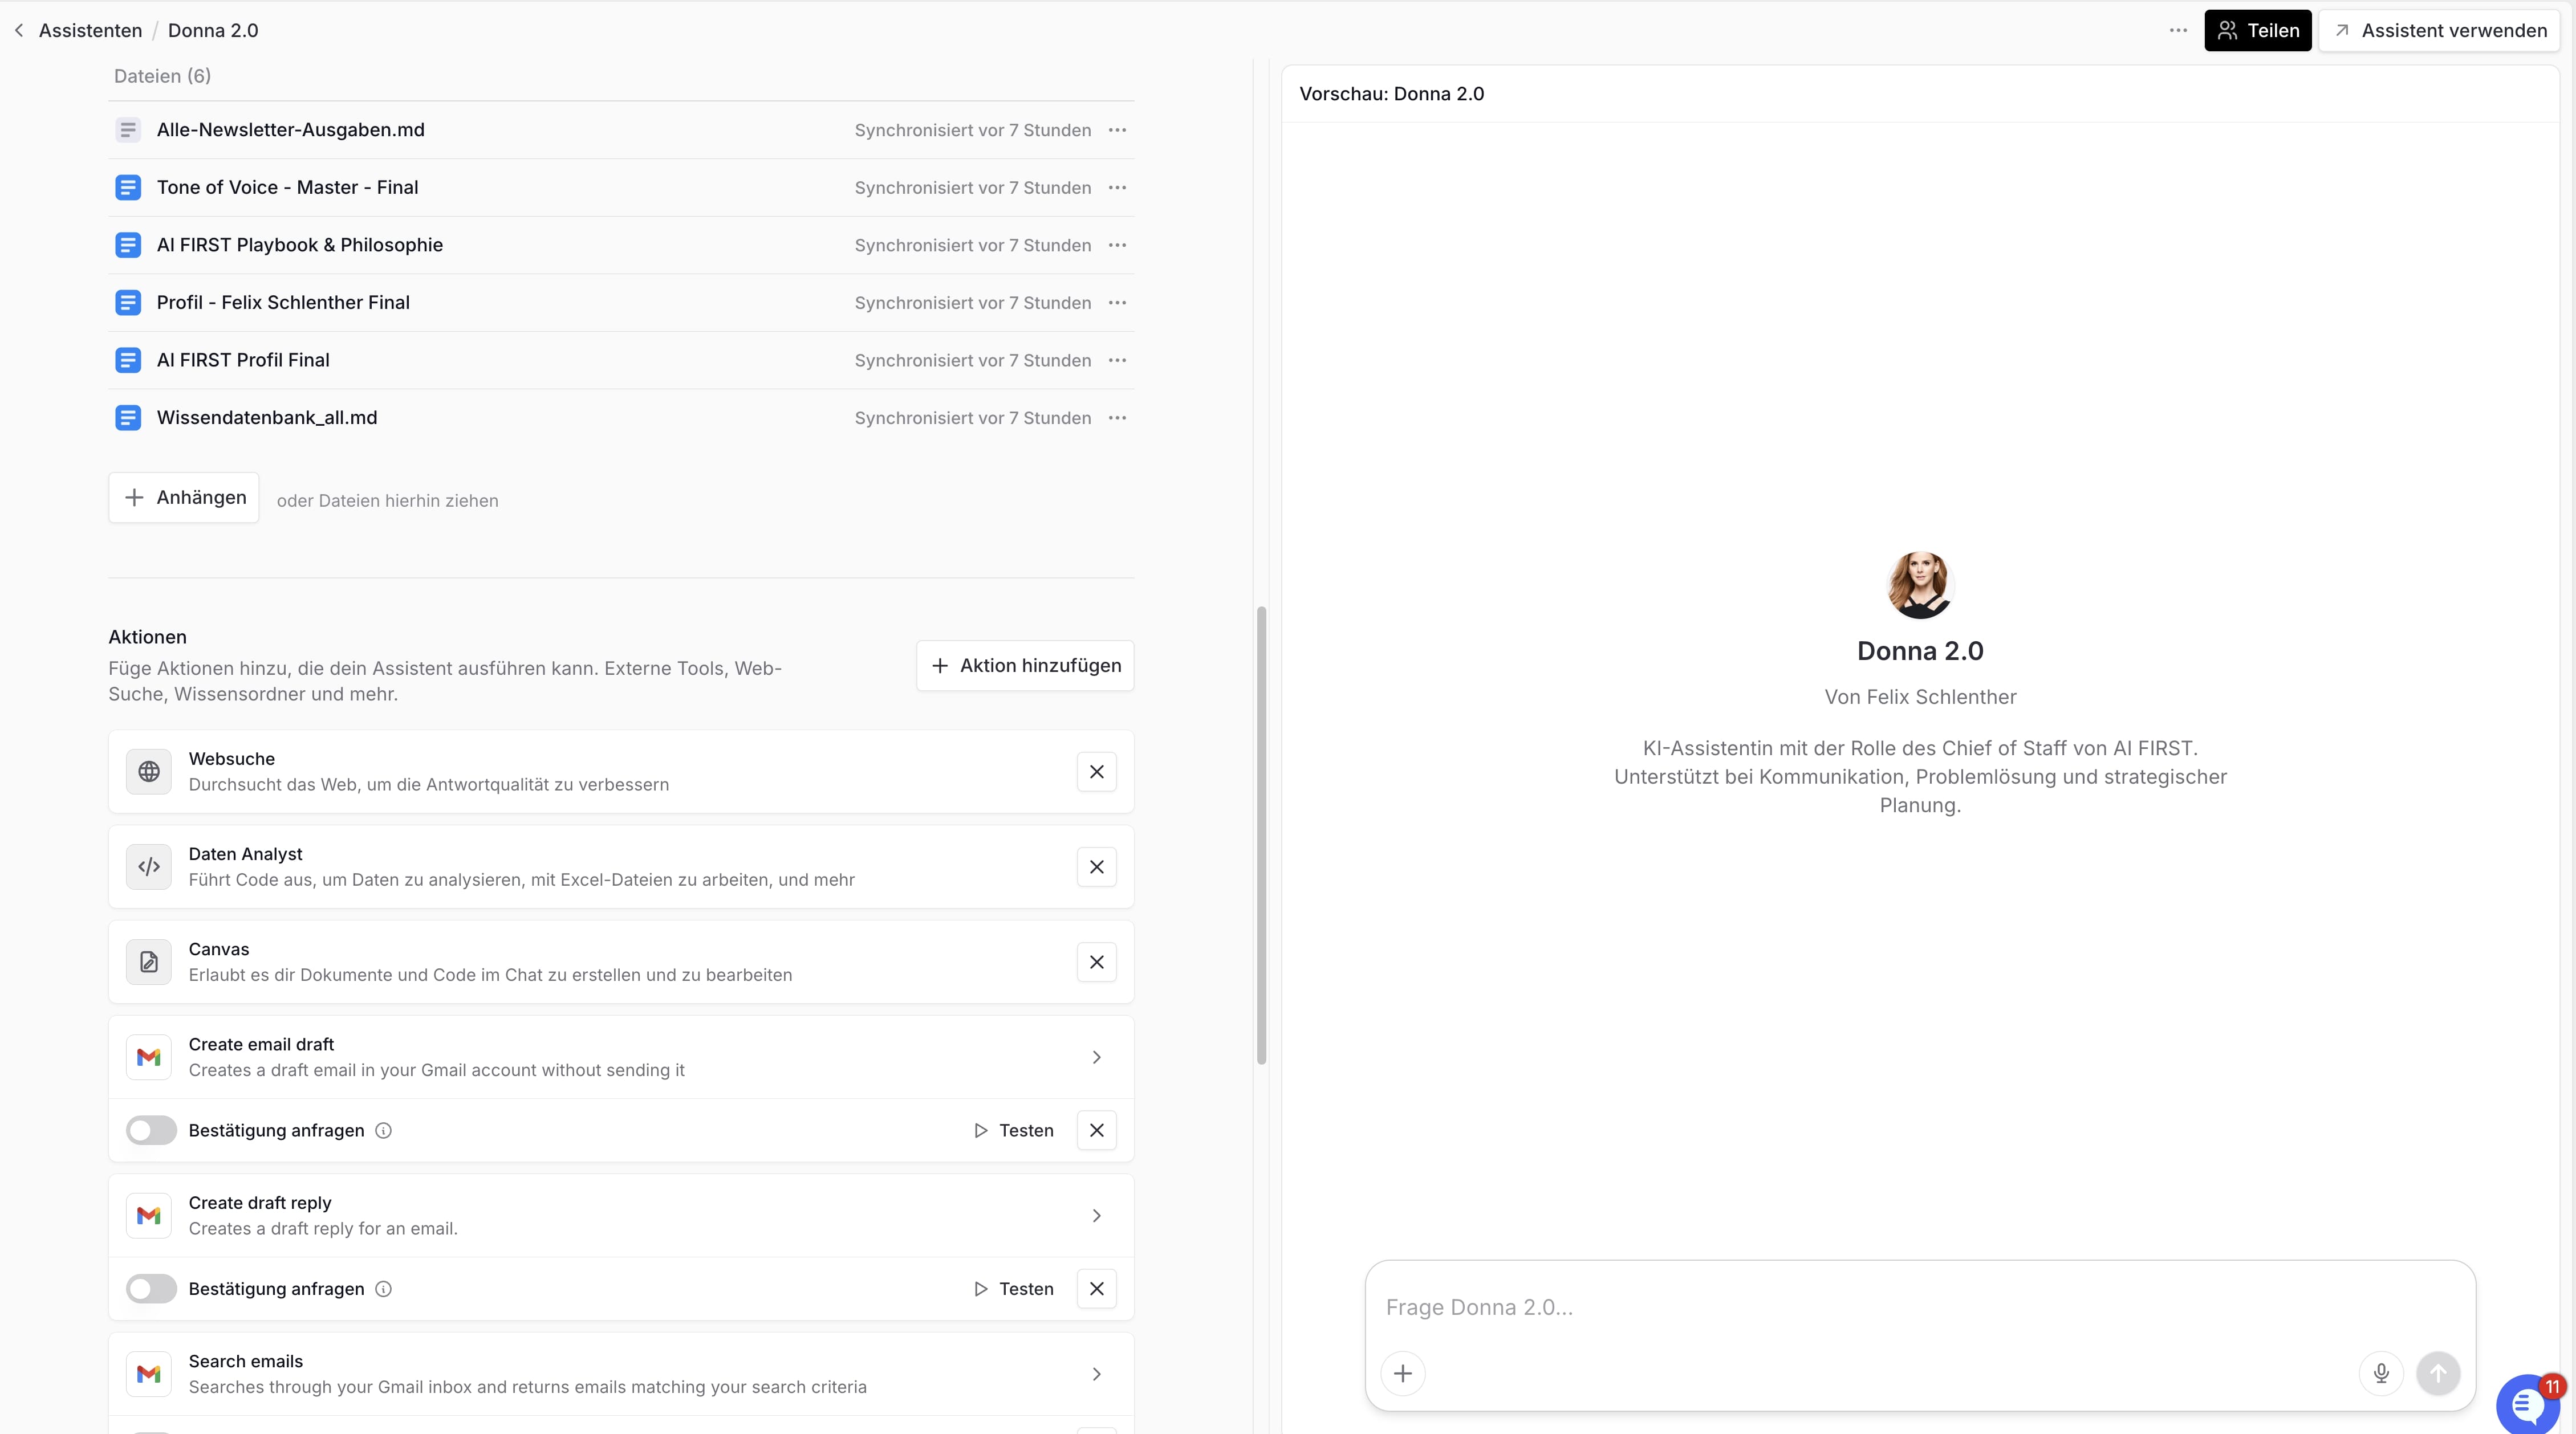Image resolution: width=2576 pixels, height=1434 pixels.
Task: Remove the Canvas action
Action: point(1096,962)
